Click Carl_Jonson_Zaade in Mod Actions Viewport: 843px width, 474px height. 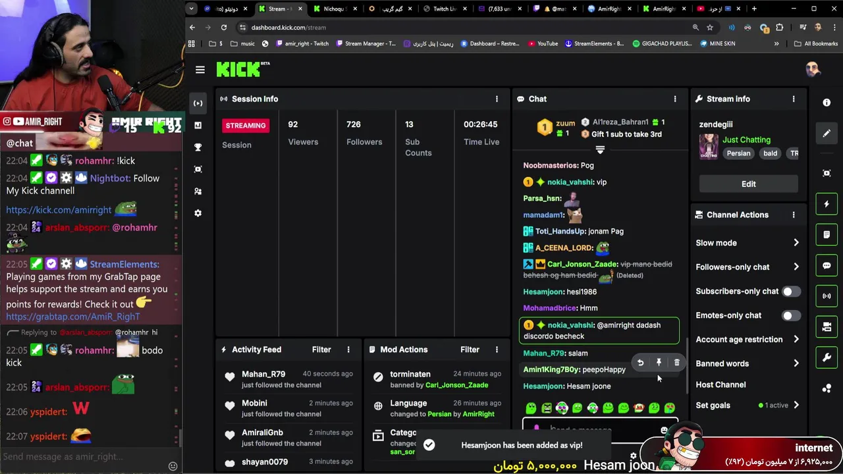pyautogui.click(x=456, y=385)
